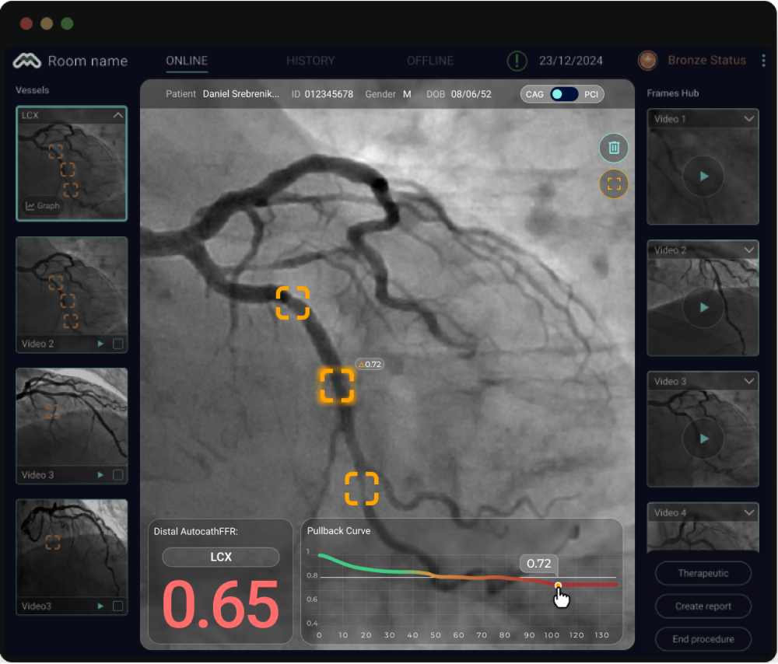Viewport: 778px width, 664px height.
Task: Click the Room name title
Action: [88, 61]
